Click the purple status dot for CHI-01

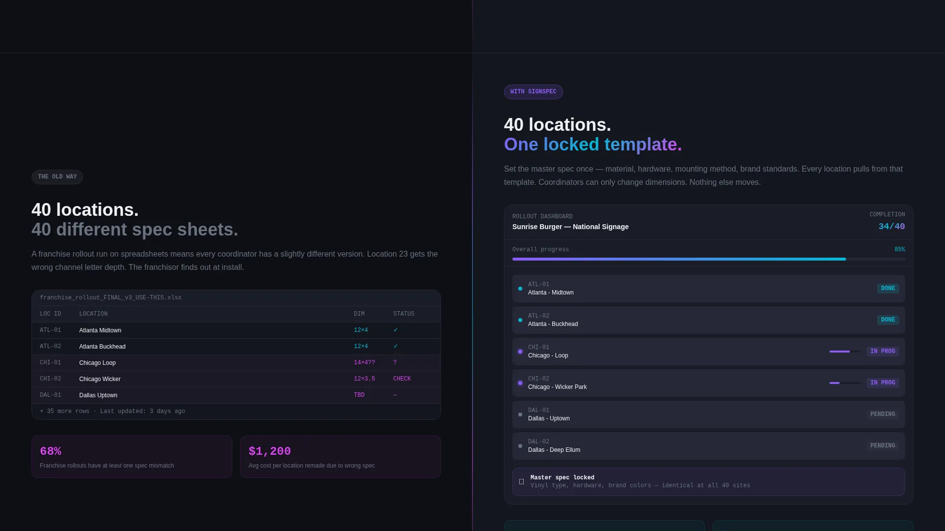point(520,352)
